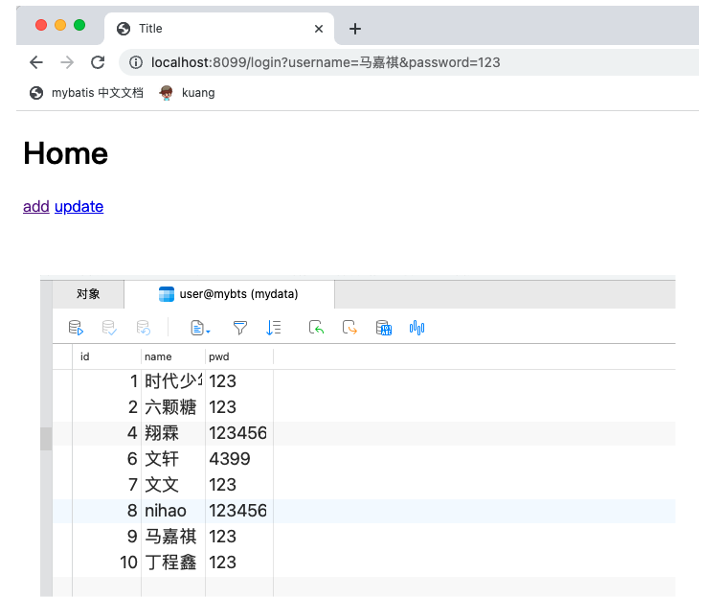This screenshot has width=721, height=597.
Task: Select the pwd cell in row nihao
Action: (x=239, y=511)
